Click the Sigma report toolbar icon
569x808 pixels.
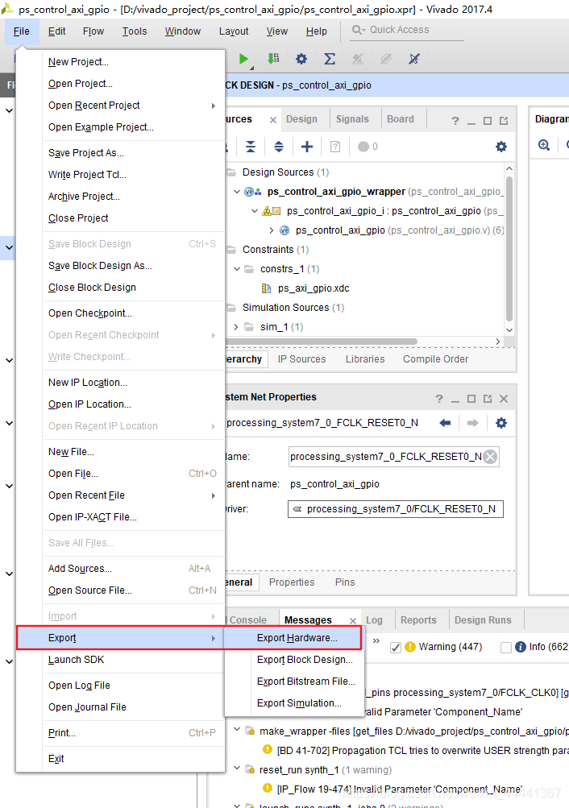[x=330, y=59]
